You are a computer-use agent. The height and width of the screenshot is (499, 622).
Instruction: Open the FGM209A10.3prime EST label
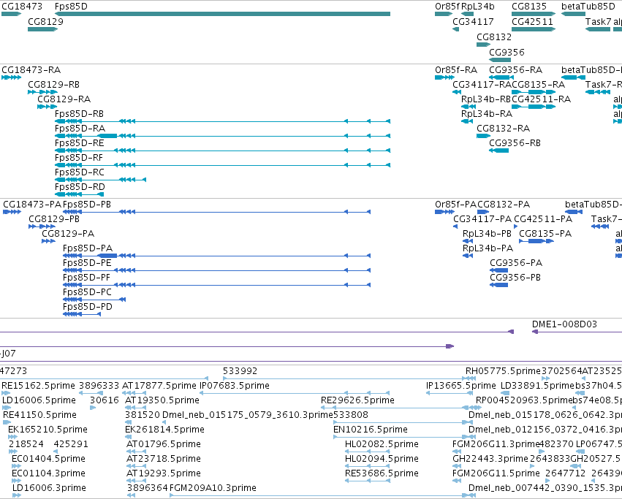click(213, 488)
